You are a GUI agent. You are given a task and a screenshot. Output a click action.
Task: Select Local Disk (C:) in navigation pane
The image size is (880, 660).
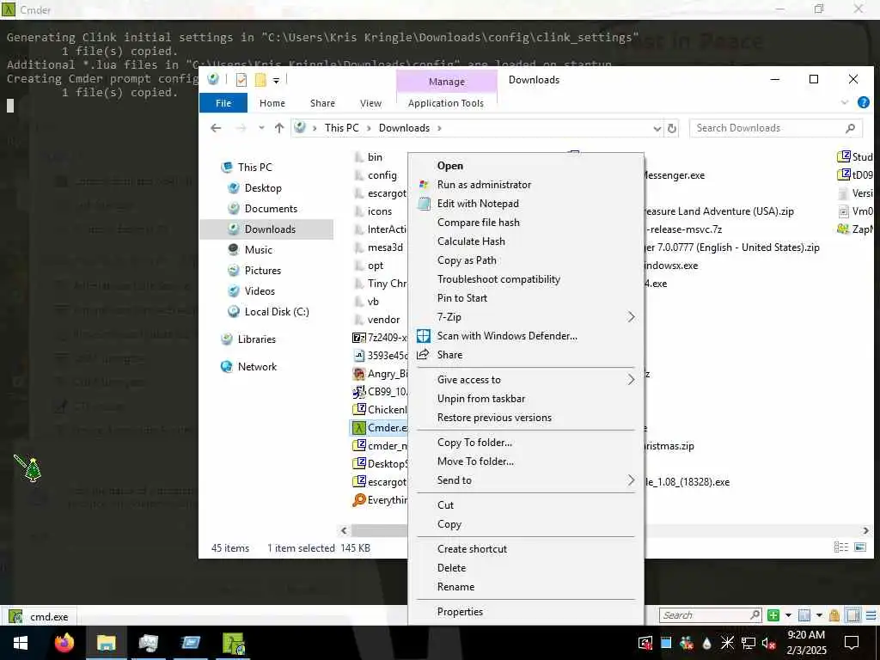click(x=277, y=312)
